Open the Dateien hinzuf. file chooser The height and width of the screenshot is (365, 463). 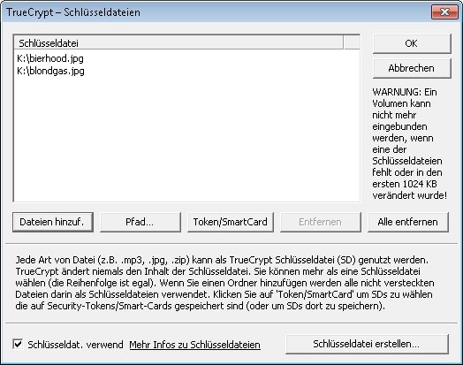click(x=53, y=222)
